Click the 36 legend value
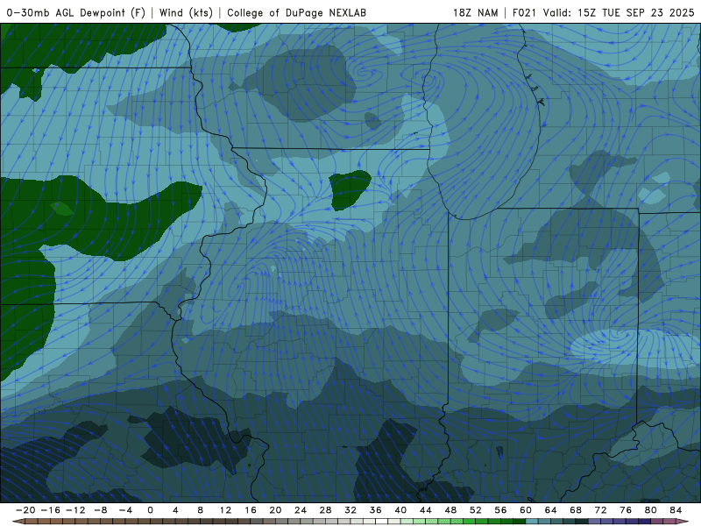Image resolution: width=701 pixels, height=526 pixels. [x=376, y=510]
